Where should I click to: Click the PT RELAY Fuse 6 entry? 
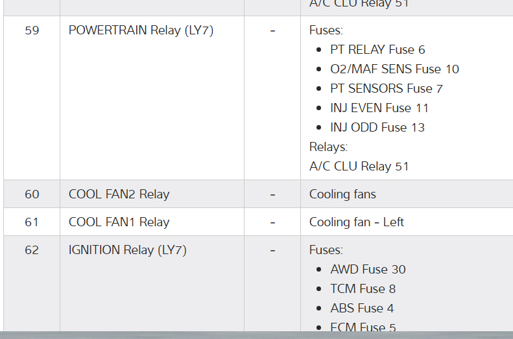pos(377,50)
